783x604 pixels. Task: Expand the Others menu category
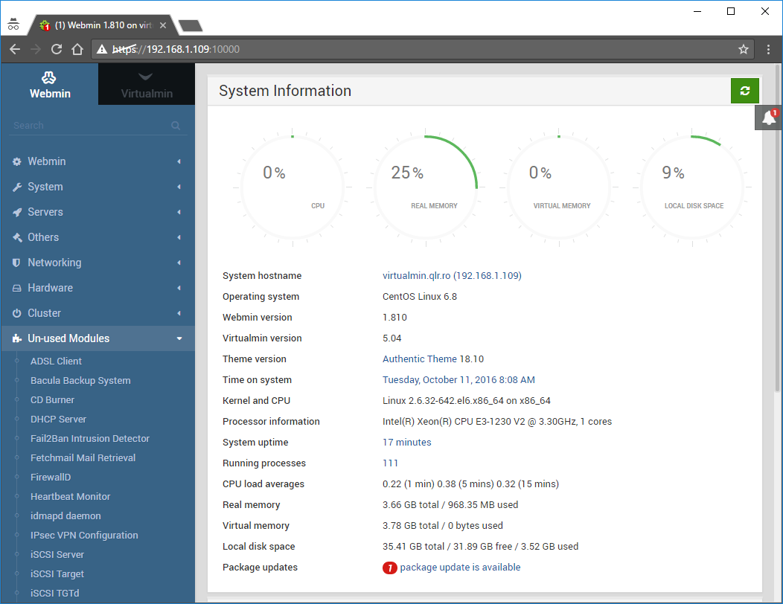click(x=98, y=237)
